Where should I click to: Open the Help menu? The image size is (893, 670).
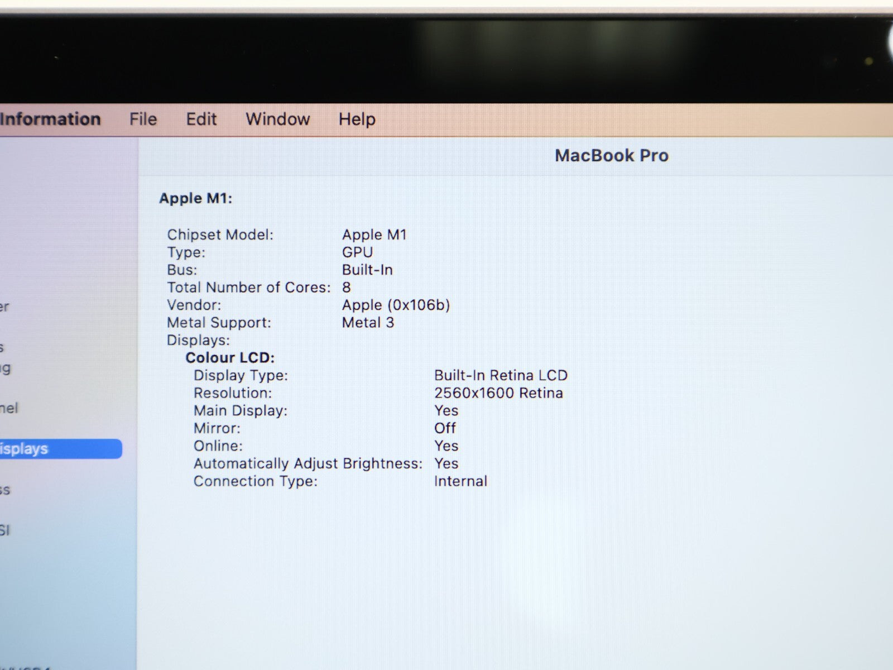(357, 119)
